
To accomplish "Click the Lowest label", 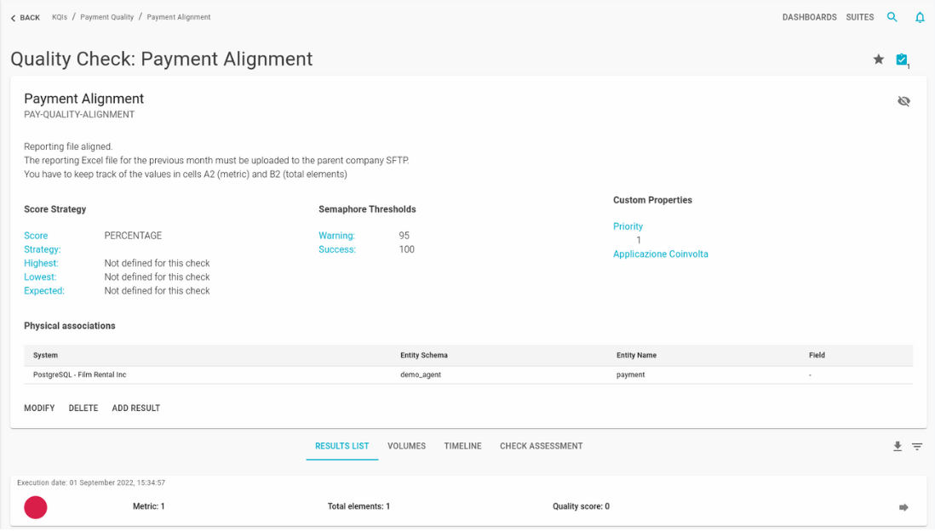I will tap(40, 277).
